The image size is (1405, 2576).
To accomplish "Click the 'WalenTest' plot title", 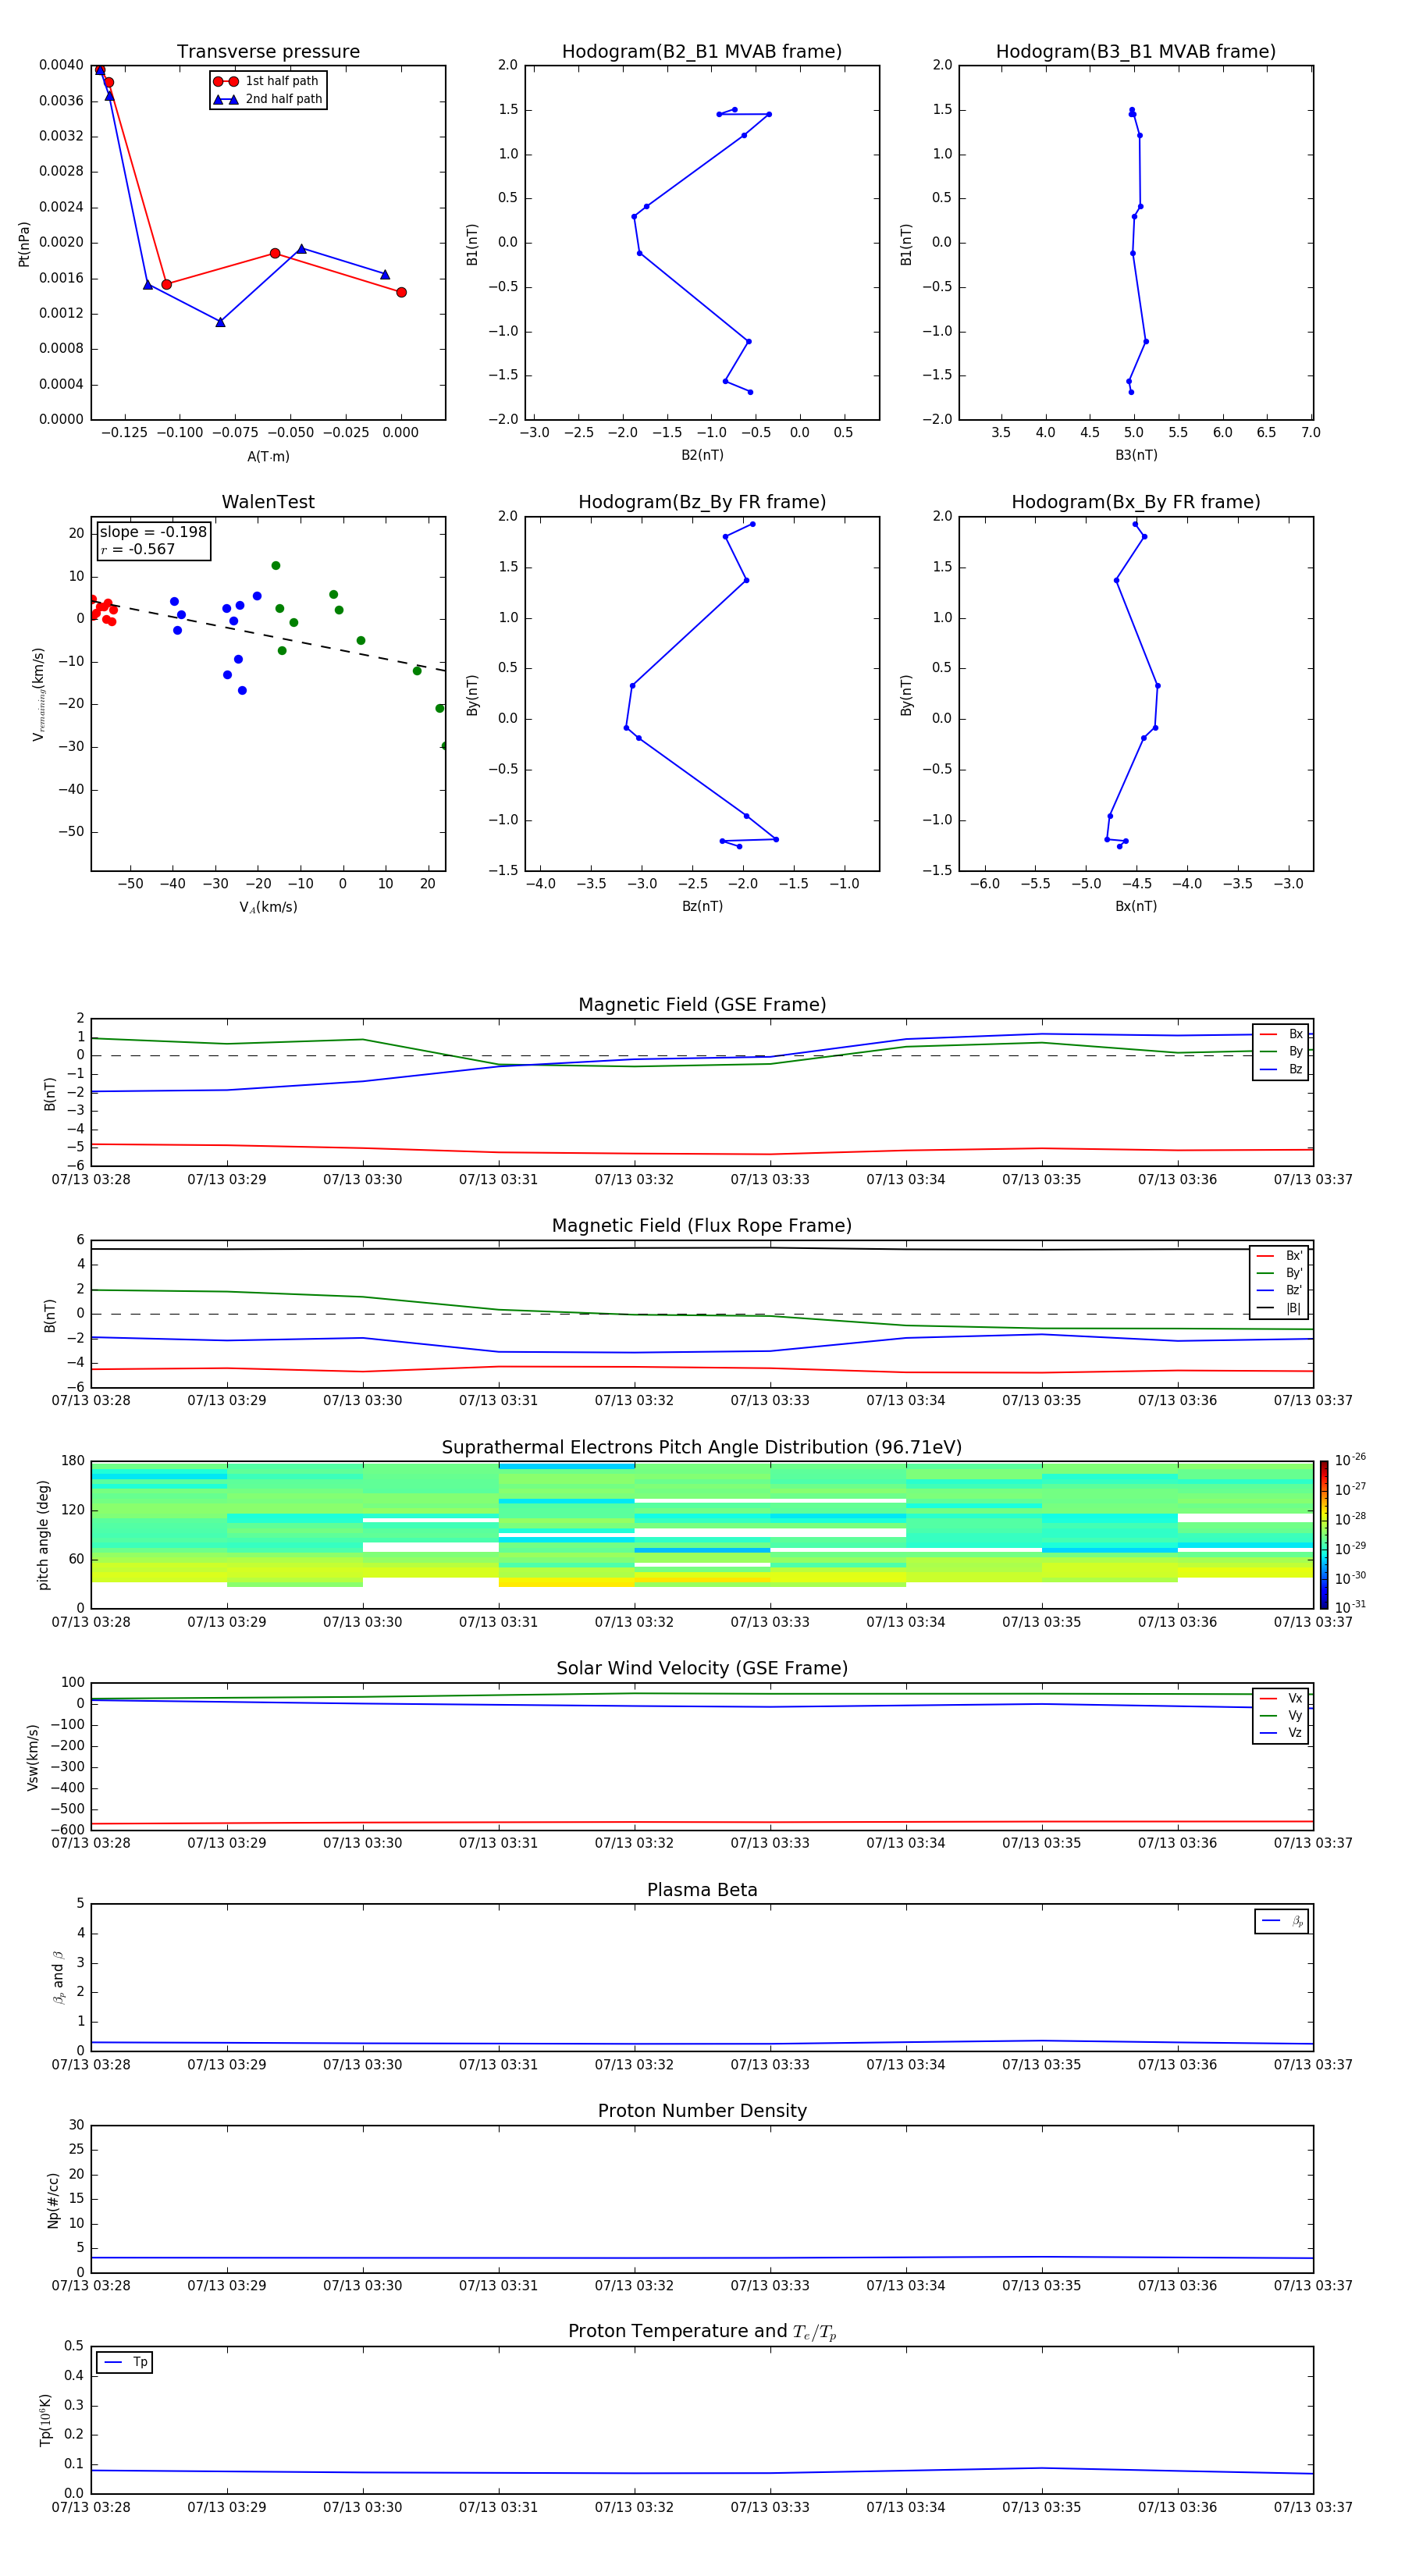I will click(268, 502).
